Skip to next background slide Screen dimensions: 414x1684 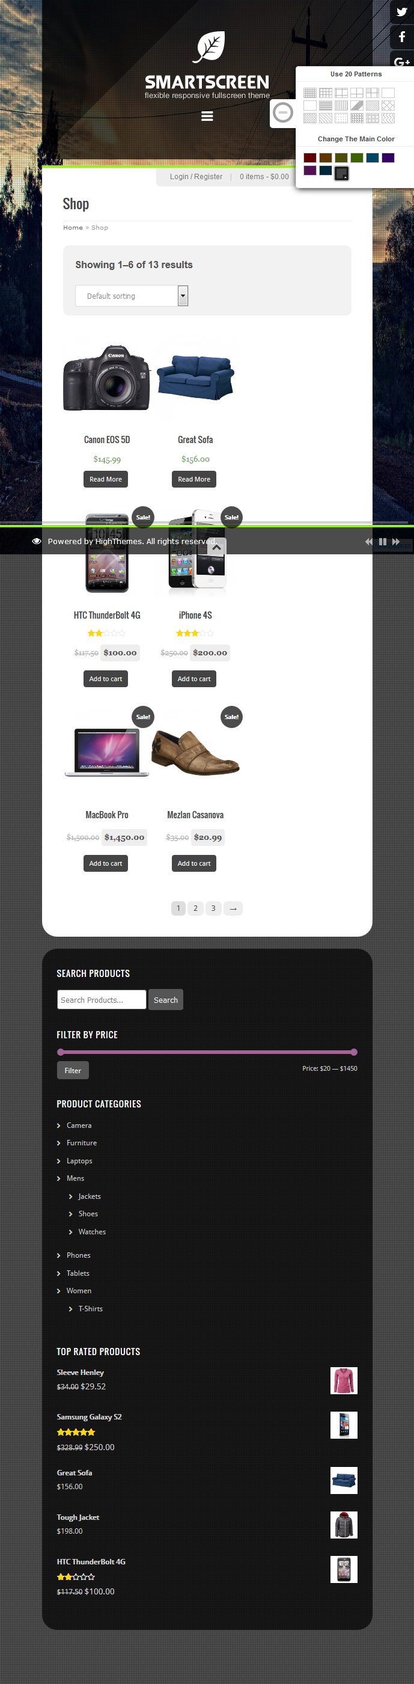(x=396, y=541)
